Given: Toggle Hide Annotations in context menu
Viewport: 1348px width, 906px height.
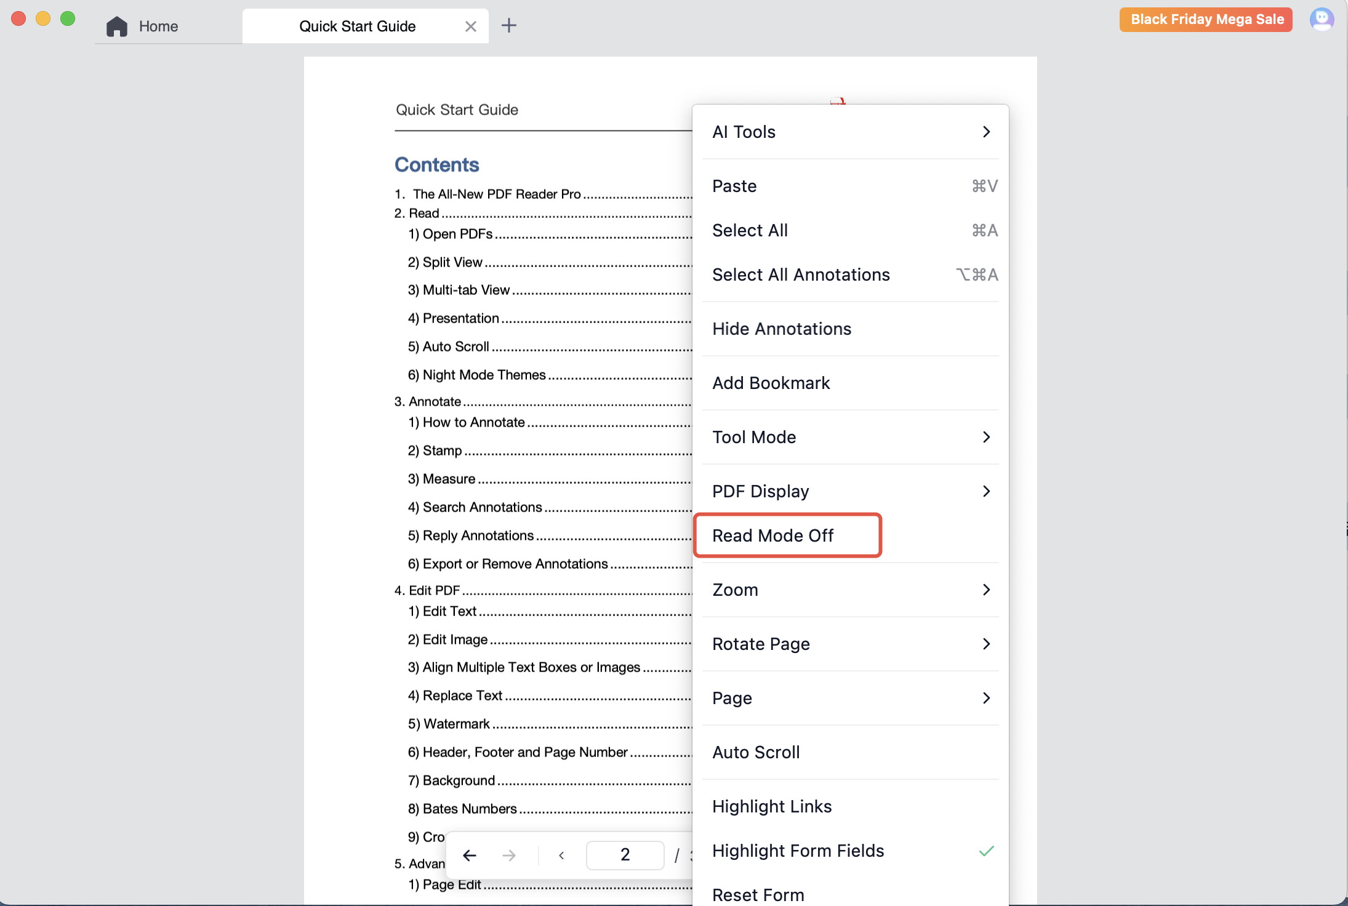Looking at the screenshot, I should pyautogui.click(x=782, y=329).
